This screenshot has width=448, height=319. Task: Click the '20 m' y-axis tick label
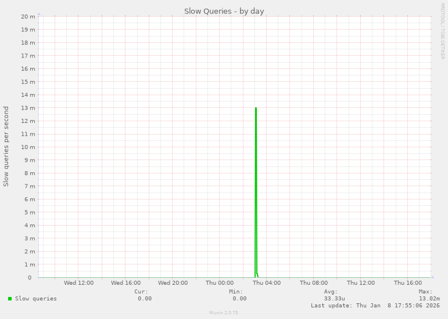click(28, 17)
